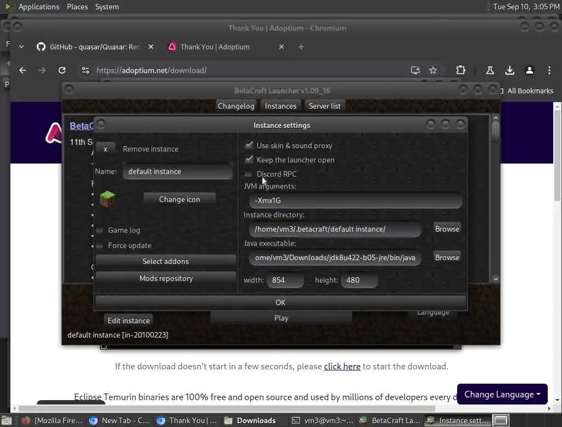Click the Adoptium logo
This screenshot has width=562, height=427.
(54, 133)
